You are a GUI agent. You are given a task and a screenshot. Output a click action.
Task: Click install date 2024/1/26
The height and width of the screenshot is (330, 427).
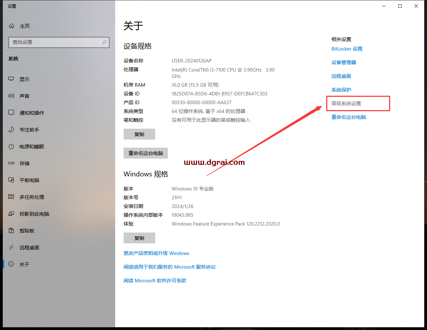[183, 206]
